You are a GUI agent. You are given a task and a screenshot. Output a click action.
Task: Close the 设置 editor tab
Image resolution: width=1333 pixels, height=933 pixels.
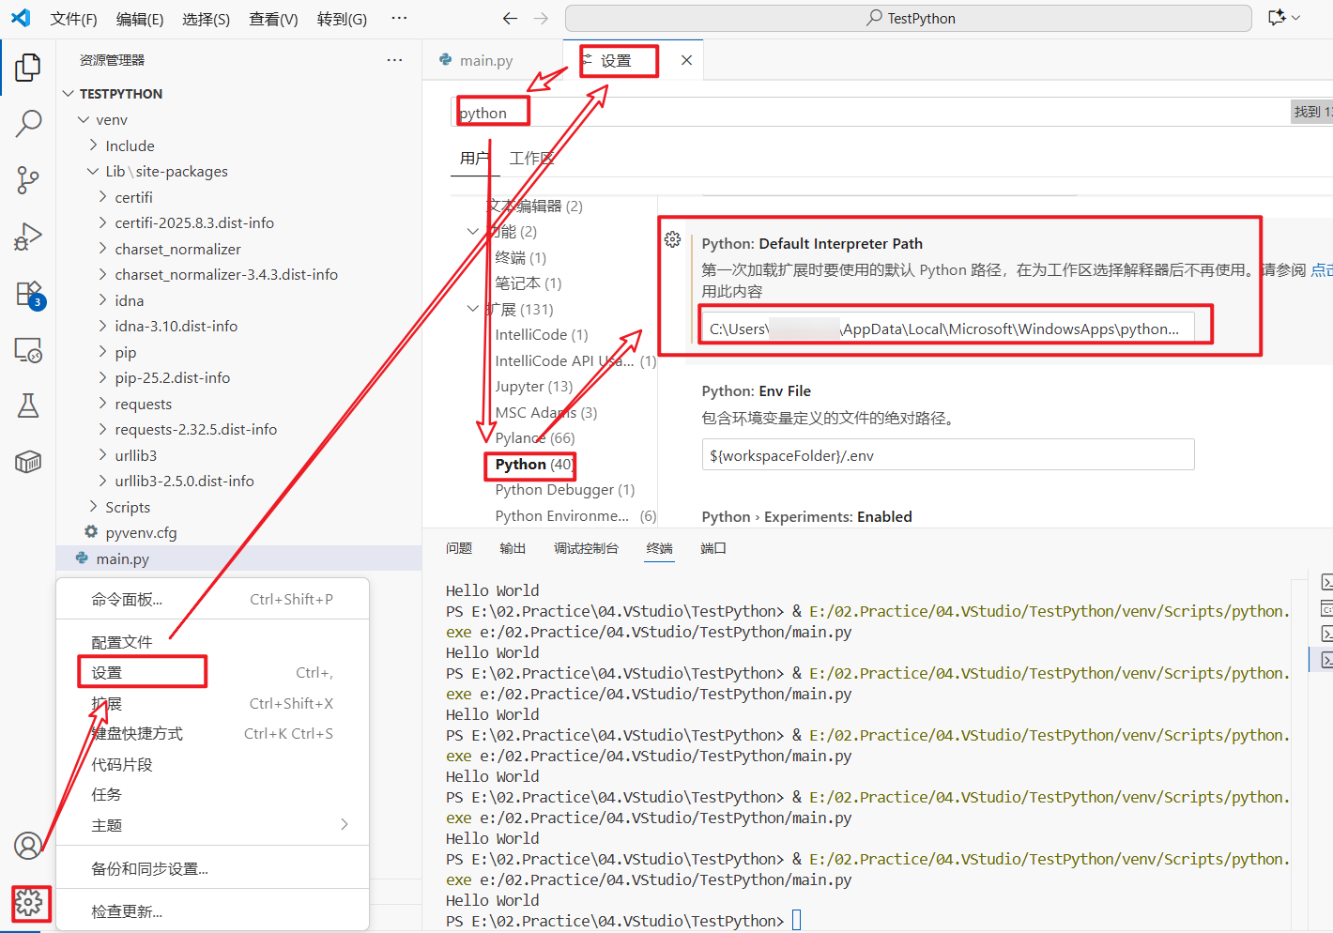(x=687, y=60)
